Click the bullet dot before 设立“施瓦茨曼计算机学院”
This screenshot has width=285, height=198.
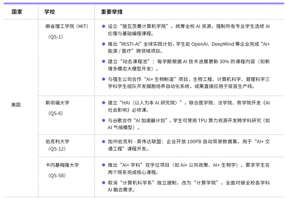pyautogui.click(x=103, y=27)
